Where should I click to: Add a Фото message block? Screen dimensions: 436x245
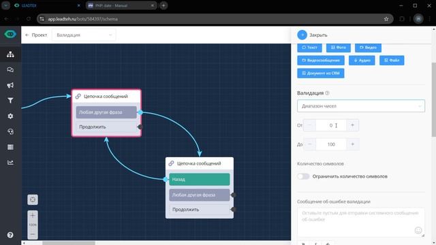point(339,48)
